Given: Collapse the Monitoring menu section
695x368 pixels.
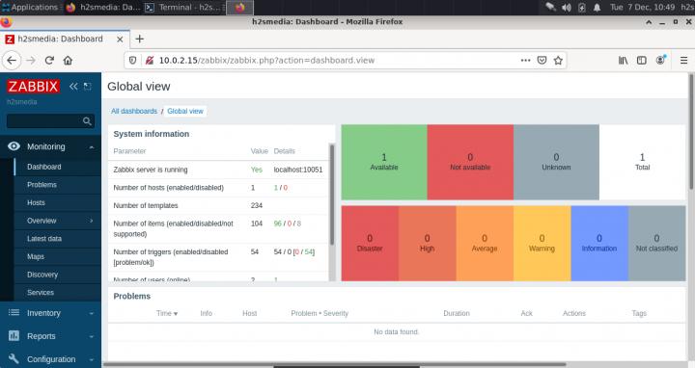Looking at the screenshot, I should pos(92,146).
